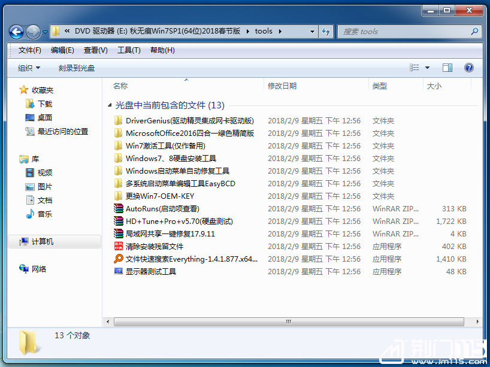This screenshot has height=367, width=490.
Task: Sort by 大小 column header
Action: (x=434, y=86)
